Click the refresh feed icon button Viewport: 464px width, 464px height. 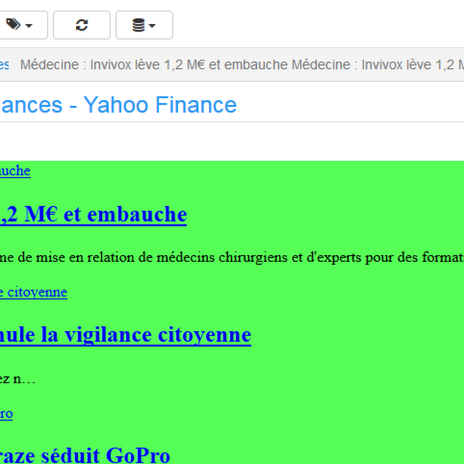click(82, 25)
